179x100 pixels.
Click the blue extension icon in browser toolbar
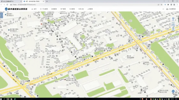point(165,5)
